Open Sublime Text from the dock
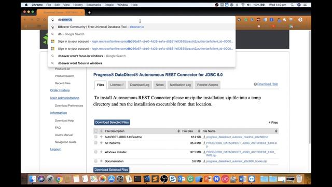332x187 pixels. (x=155, y=179)
